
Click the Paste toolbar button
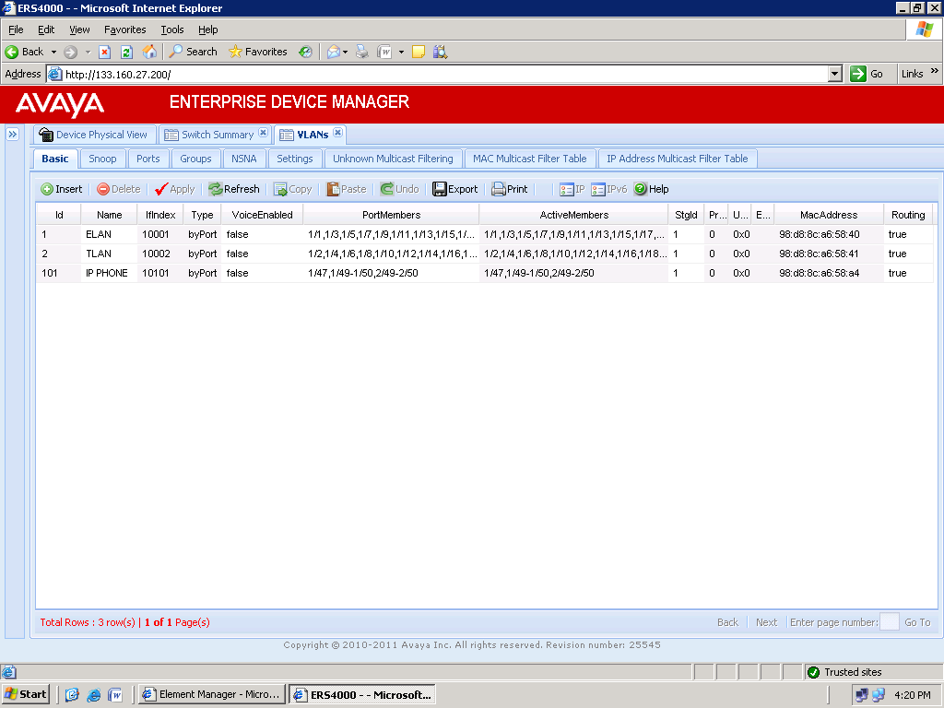pyautogui.click(x=347, y=189)
